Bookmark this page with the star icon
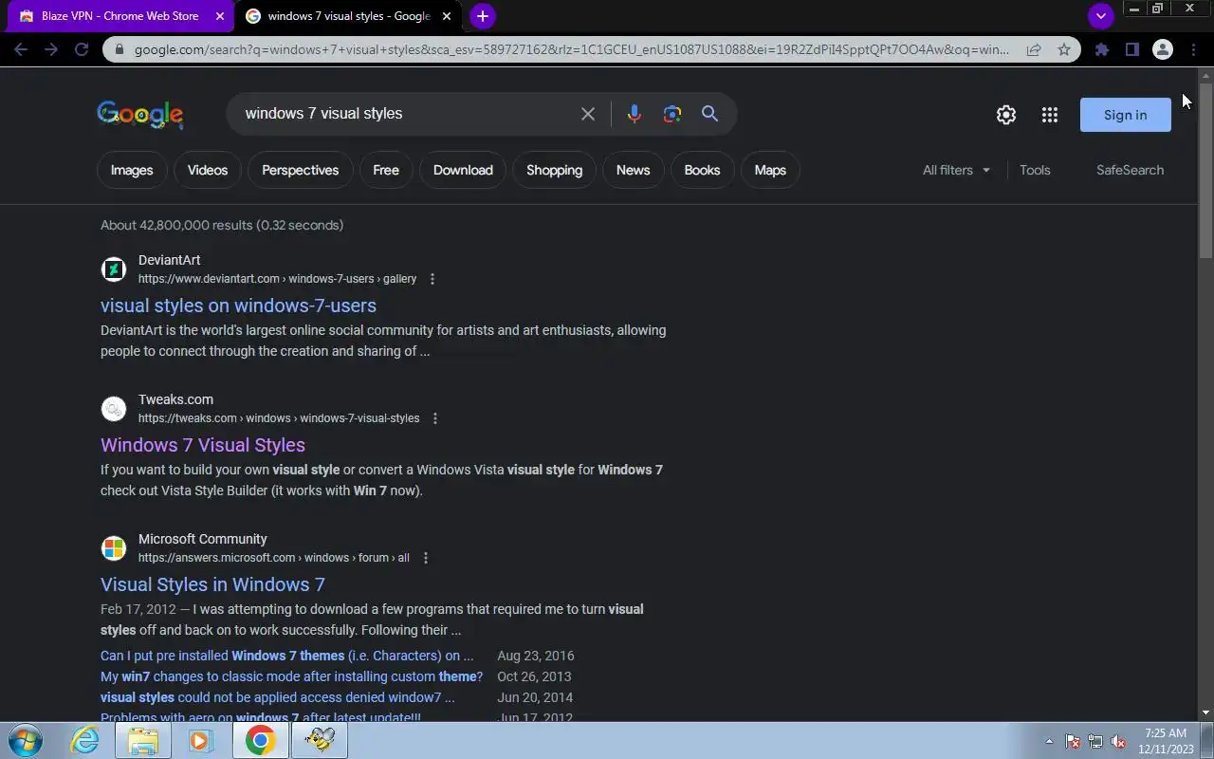The image size is (1214, 759). (1064, 49)
